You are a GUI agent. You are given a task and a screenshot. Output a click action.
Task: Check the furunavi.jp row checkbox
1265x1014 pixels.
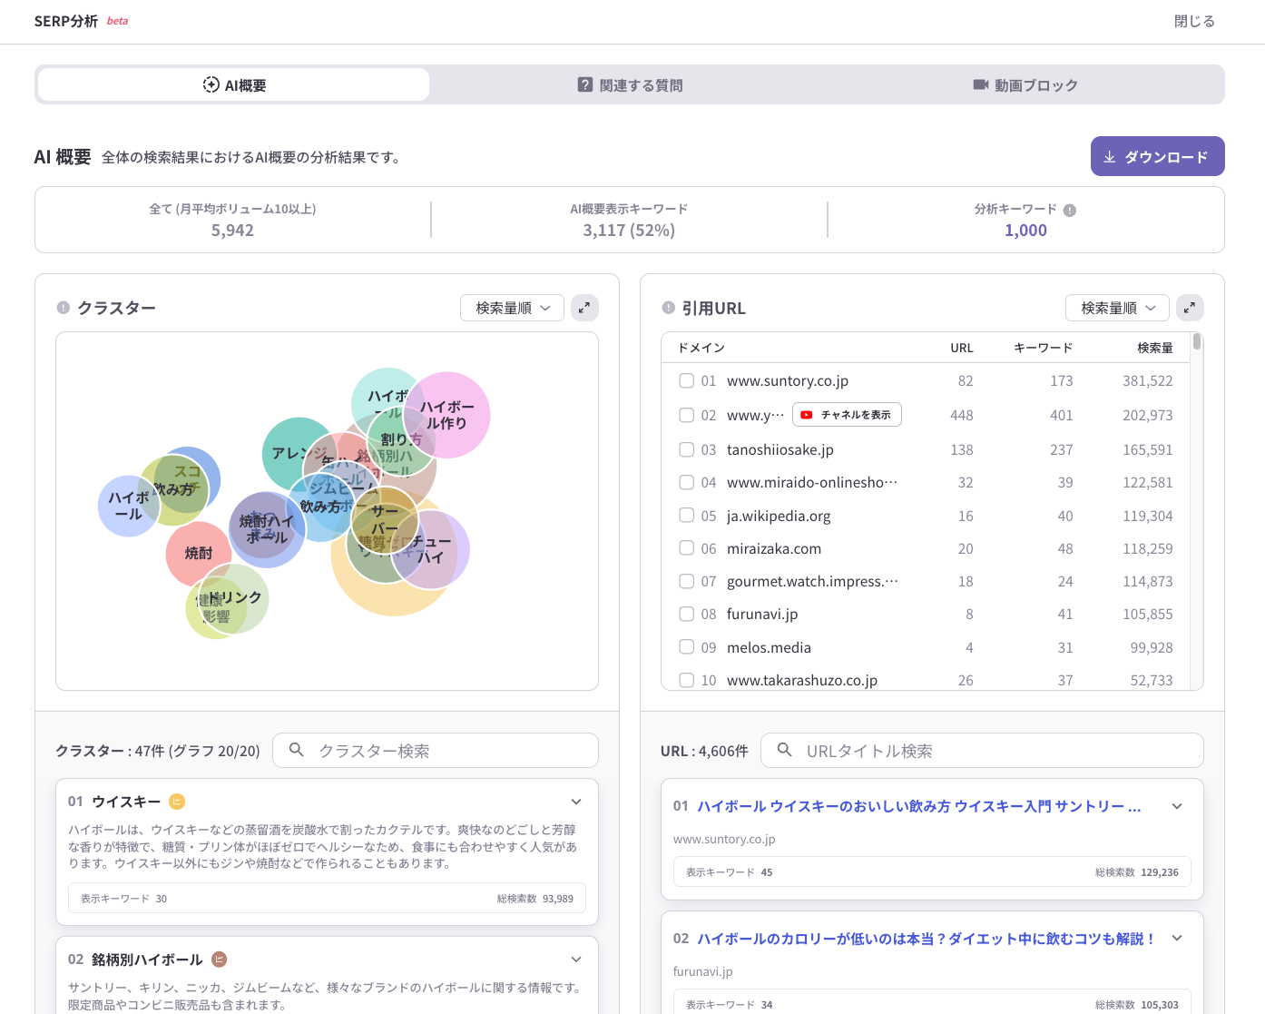click(687, 614)
